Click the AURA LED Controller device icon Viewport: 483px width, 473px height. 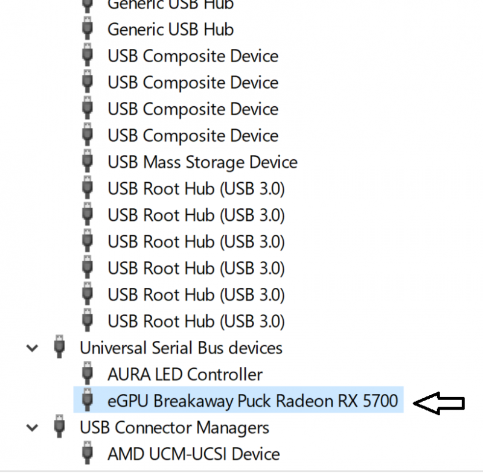coord(88,374)
